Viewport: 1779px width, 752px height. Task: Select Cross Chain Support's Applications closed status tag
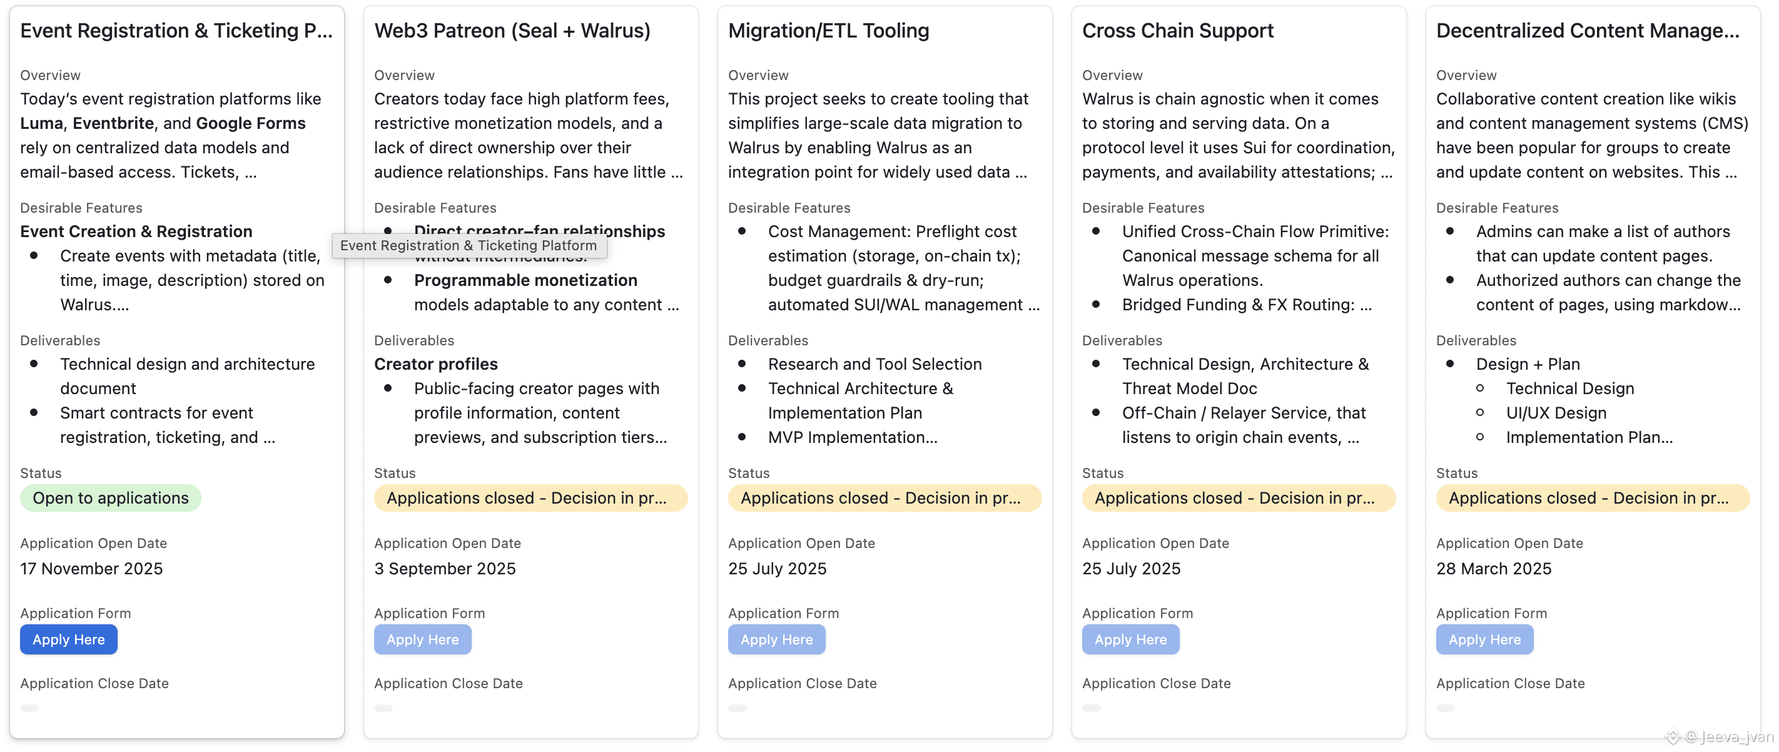[1237, 498]
